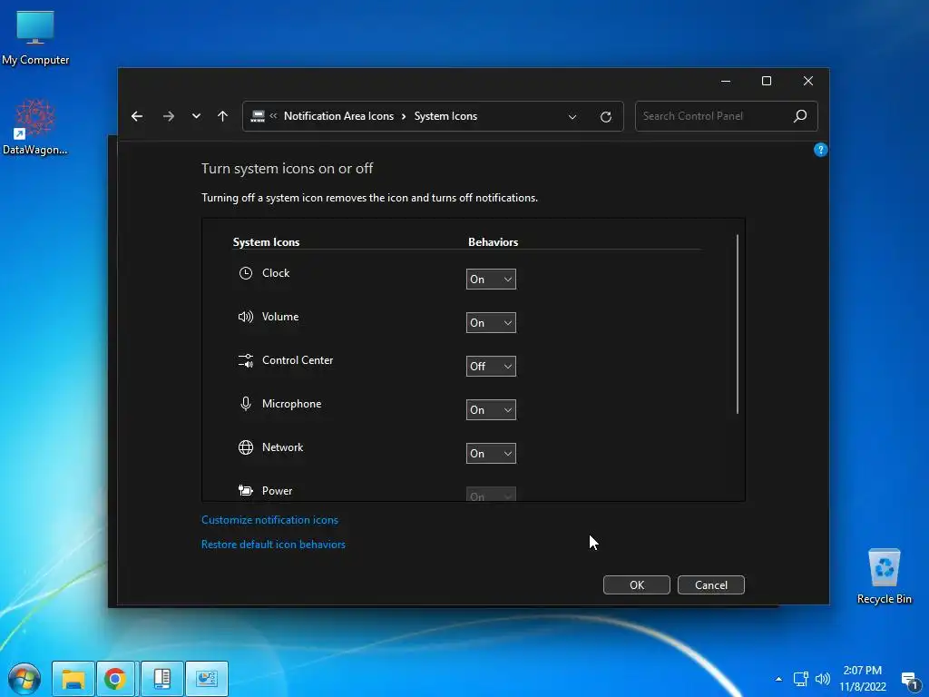The image size is (929, 697).
Task: Click the breadcrumb double-chevron expander
Action: tap(273, 116)
